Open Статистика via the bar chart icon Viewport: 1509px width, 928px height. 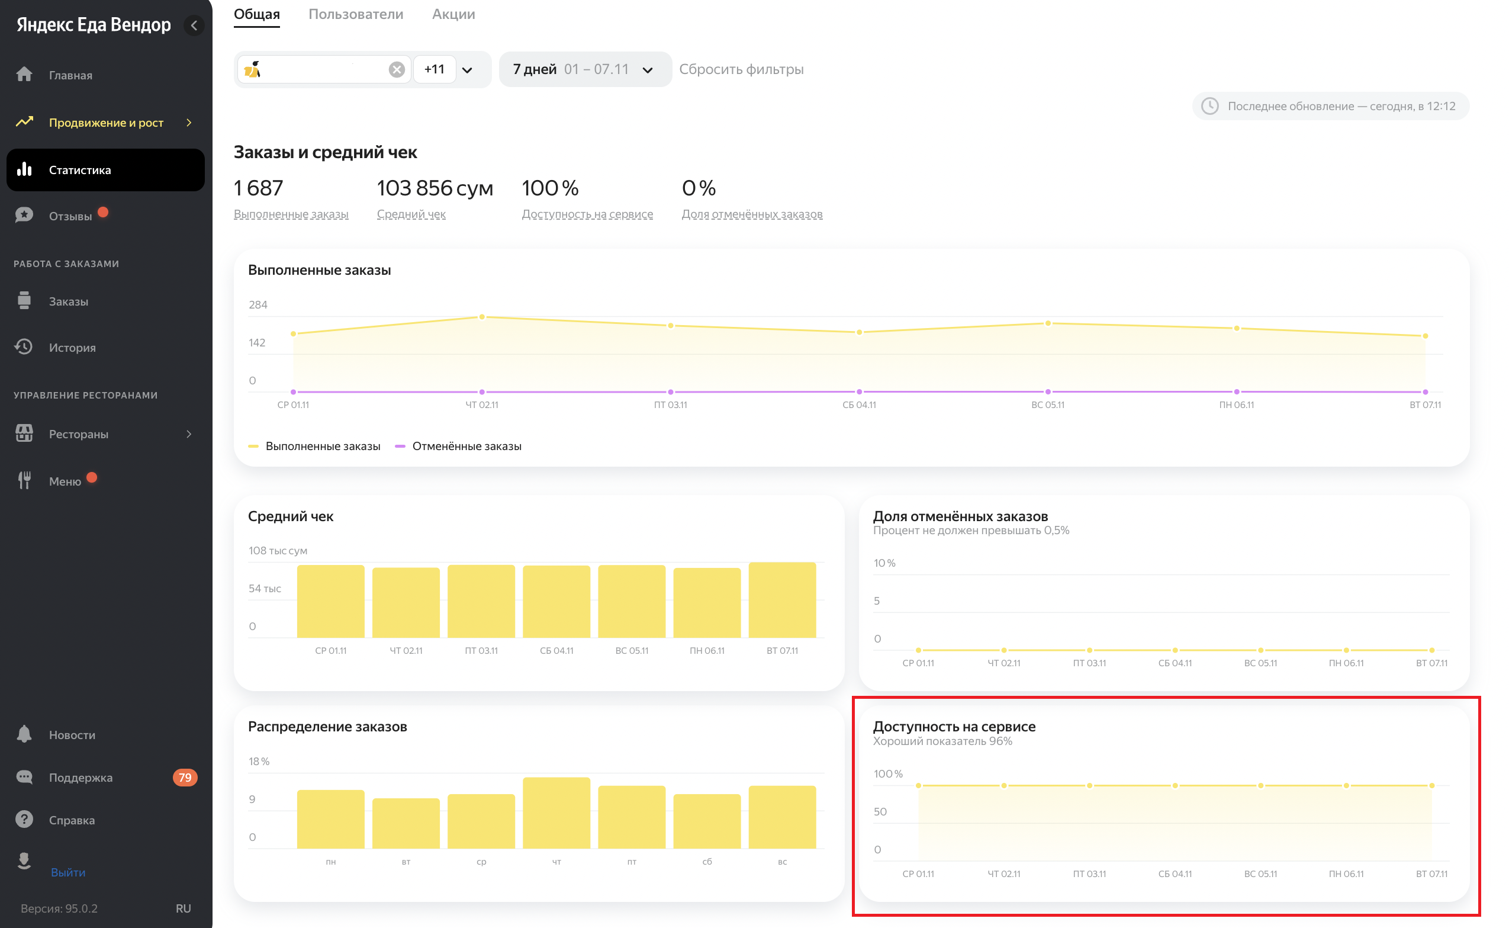(24, 170)
